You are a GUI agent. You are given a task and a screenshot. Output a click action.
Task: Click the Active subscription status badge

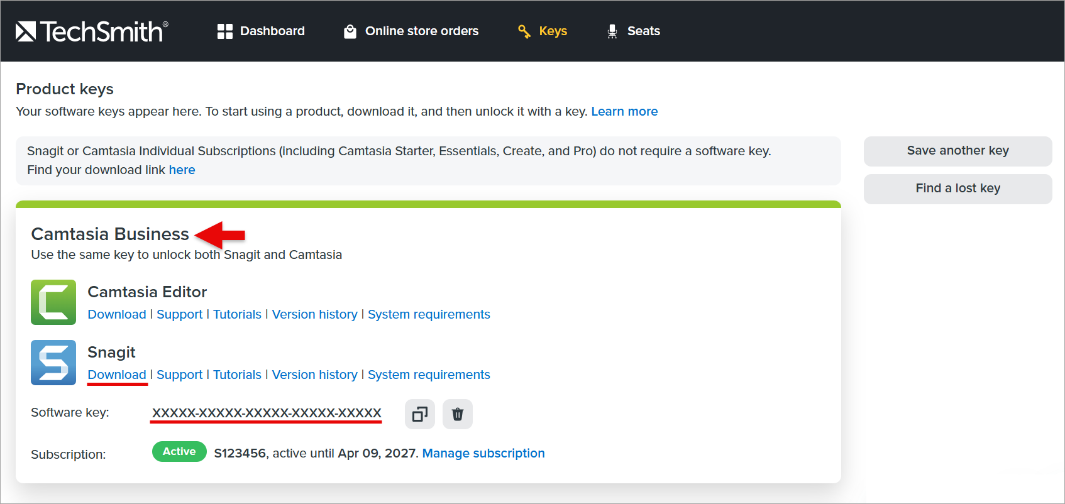point(179,452)
